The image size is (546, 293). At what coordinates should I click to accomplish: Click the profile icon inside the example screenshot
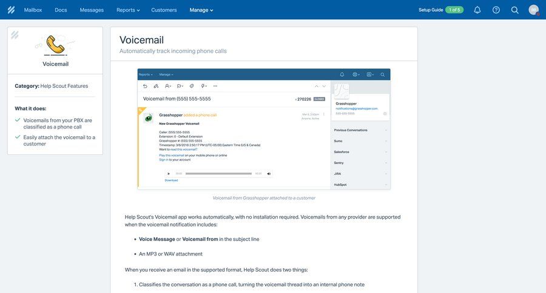coord(370,74)
